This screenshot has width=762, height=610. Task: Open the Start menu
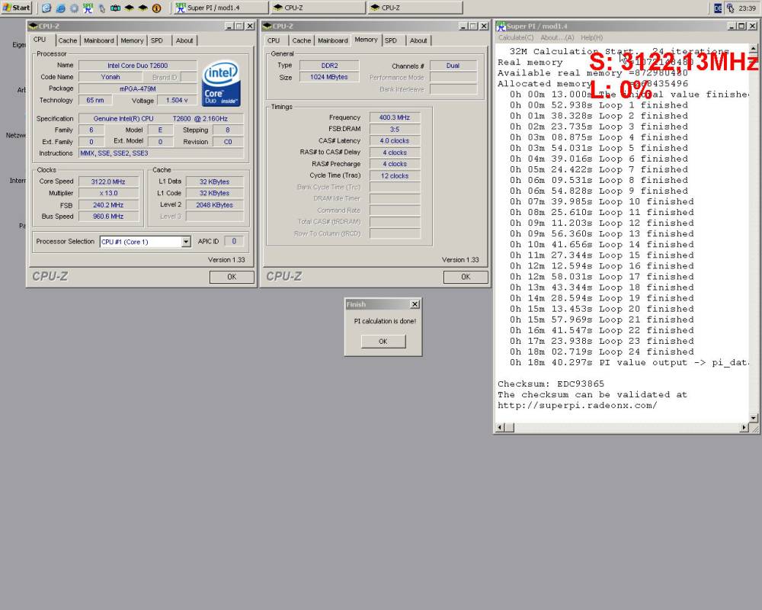click(17, 8)
